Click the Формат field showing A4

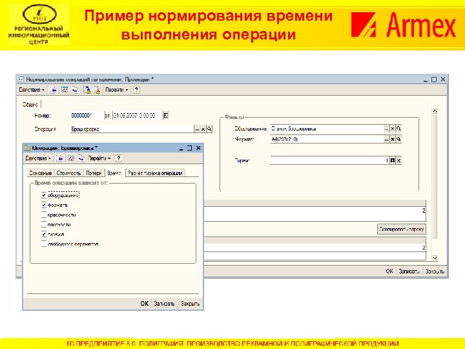click(x=327, y=139)
